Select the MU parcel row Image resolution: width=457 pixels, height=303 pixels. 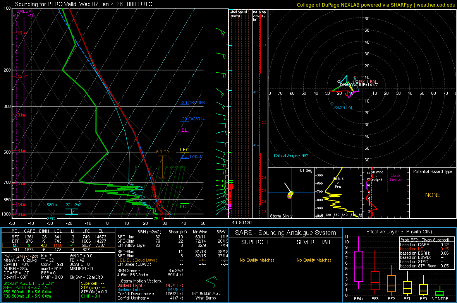click(58, 249)
